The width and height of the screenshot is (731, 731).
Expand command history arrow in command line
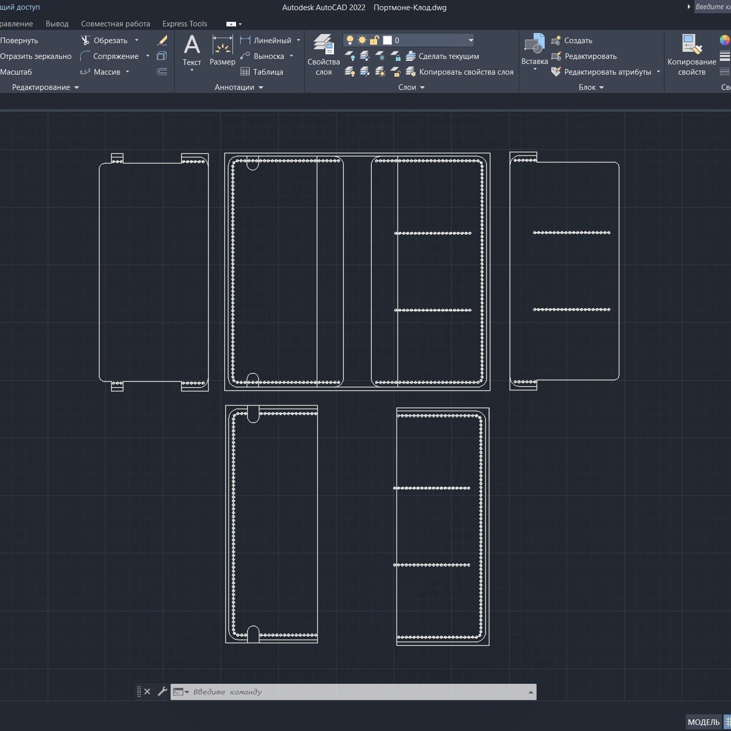pos(531,692)
